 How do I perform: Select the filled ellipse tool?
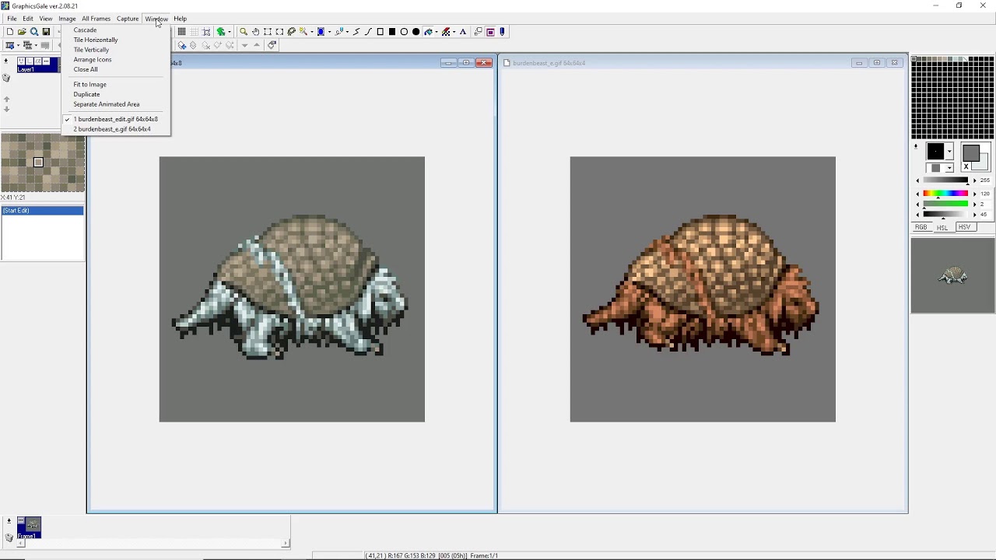[x=416, y=32]
